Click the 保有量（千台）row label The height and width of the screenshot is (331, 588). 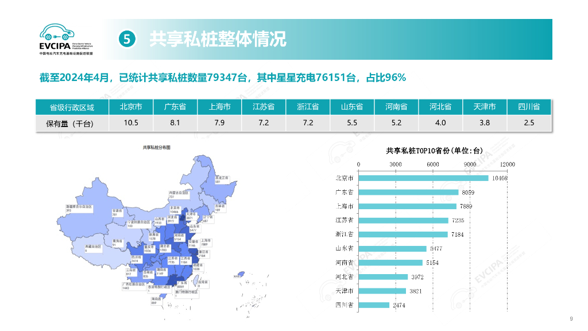coord(71,122)
